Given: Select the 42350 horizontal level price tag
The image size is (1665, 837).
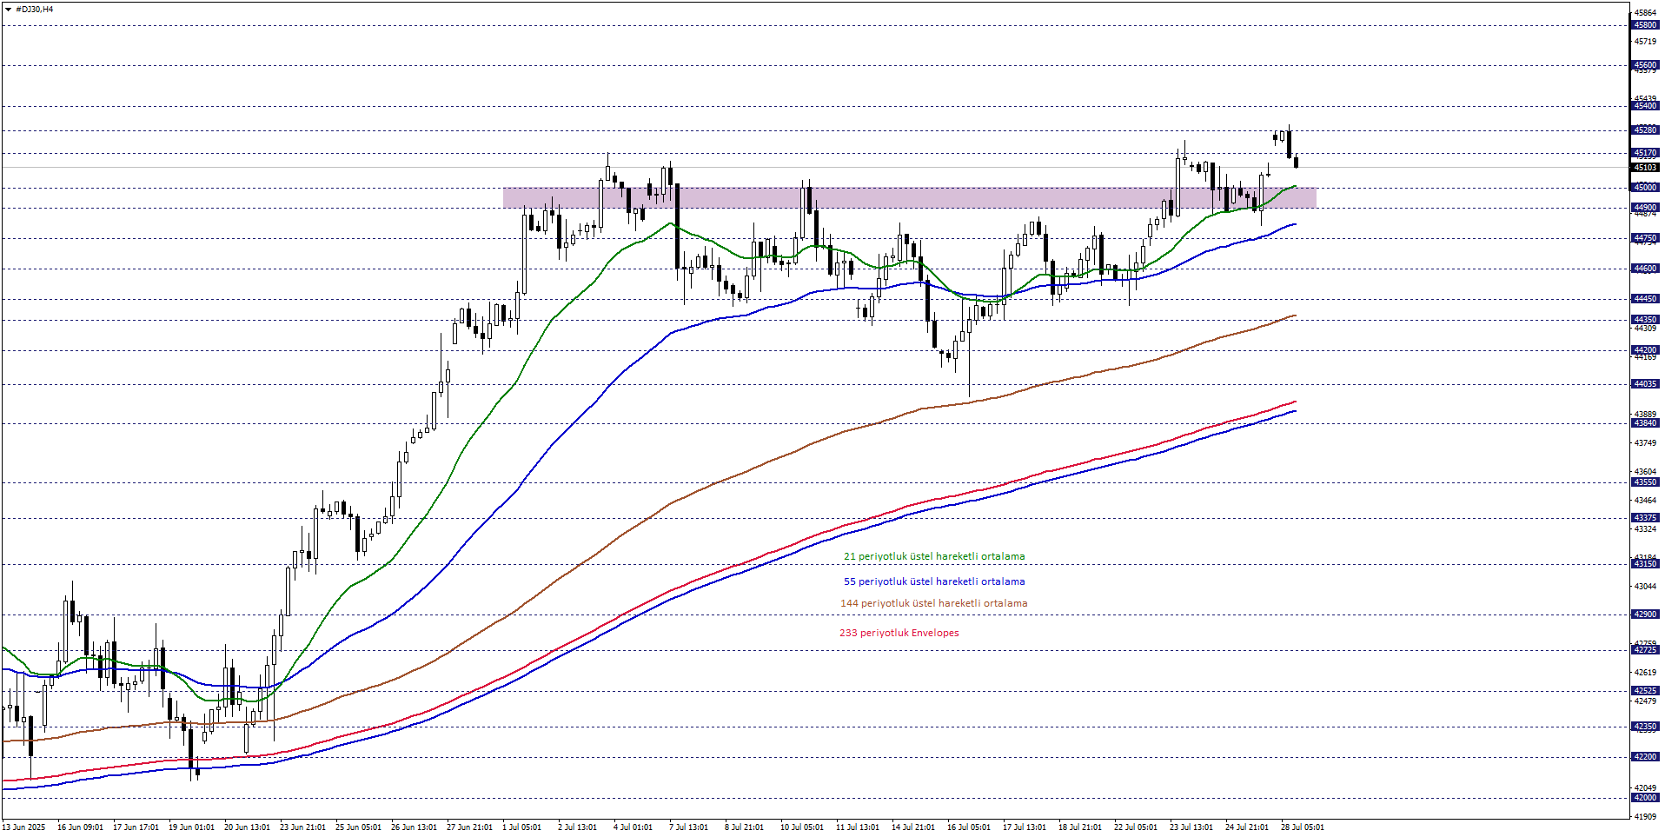Looking at the screenshot, I should 1646,727.
